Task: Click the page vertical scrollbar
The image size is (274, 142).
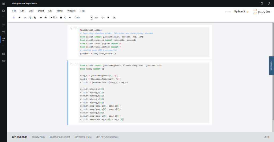Action: pos(273,71)
